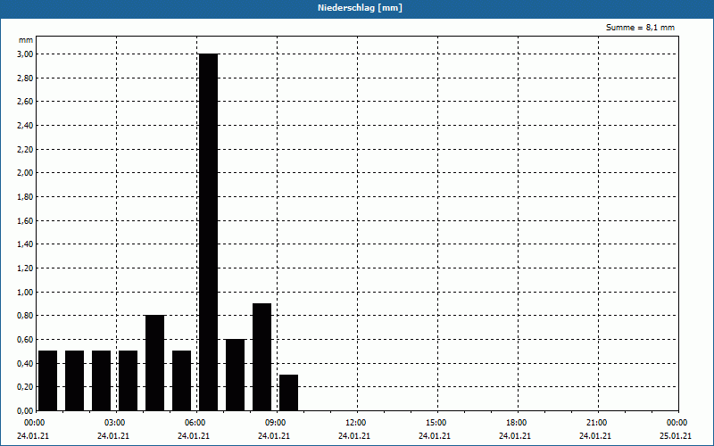Select the 12:00 time label

point(355,423)
